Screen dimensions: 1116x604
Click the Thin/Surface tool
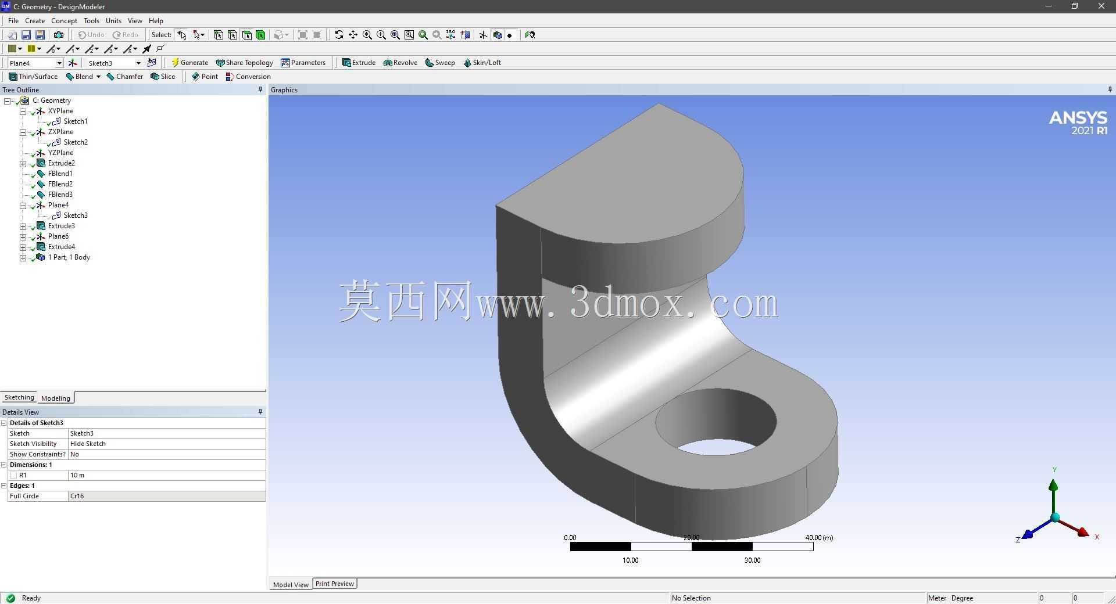(x=33, y=77)
